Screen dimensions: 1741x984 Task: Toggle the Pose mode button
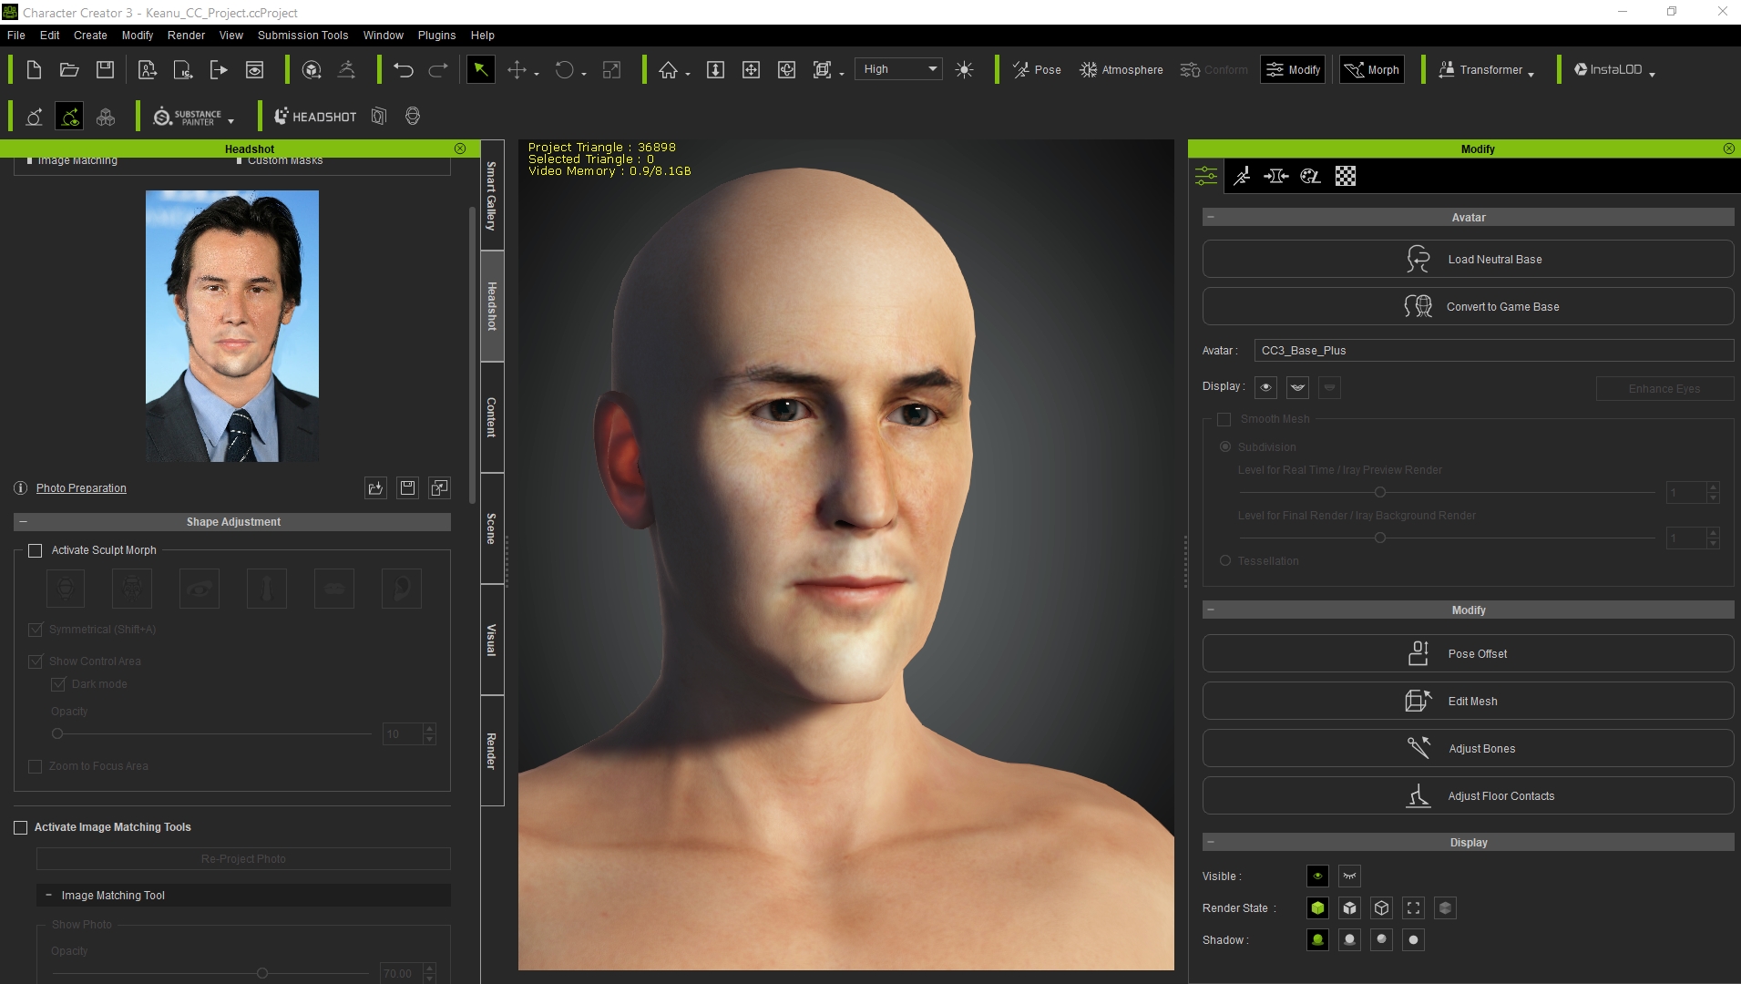coord(1037,70)
